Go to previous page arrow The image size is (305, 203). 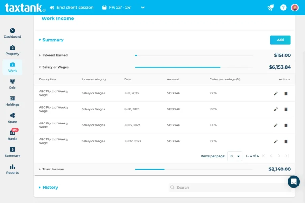(x=271, y=156)
